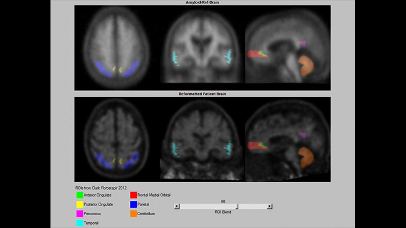Click the cyan Temporal color swatch
Viewport: 406px width, 228px height.
coord(80,223)
